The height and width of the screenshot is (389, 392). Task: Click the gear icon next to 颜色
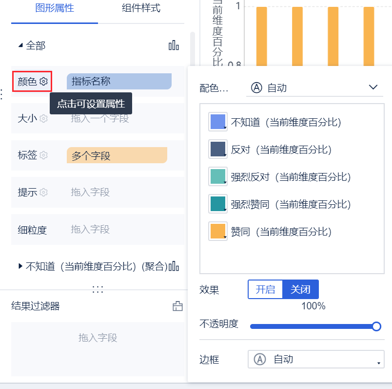pyautogui.click(x=44, y=81)
